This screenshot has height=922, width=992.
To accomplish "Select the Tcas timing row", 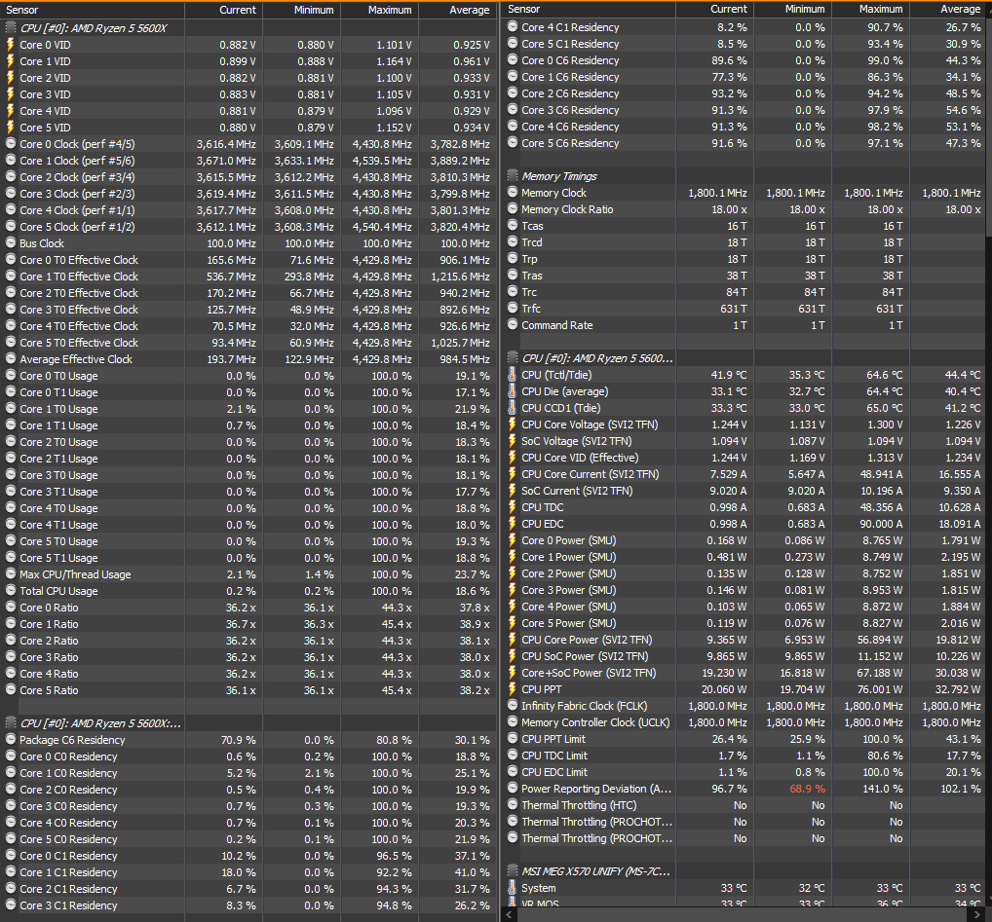I will click(744, 226).
